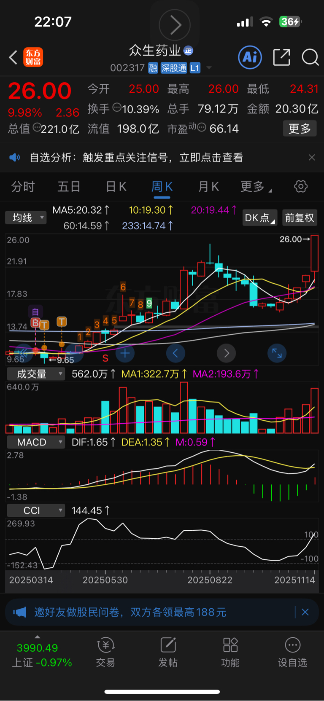Tap the B signal marker on chart
Viewport: 324px width, 701px height.
click(35, 323)
